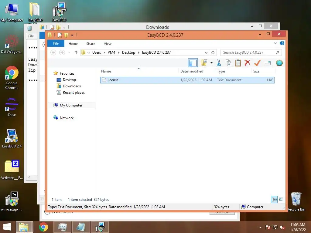
Task: Open the Recycle Bin
Action: click(296, 201)
